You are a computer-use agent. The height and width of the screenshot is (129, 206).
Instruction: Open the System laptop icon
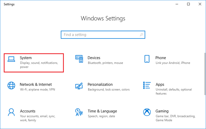(11, 59)
